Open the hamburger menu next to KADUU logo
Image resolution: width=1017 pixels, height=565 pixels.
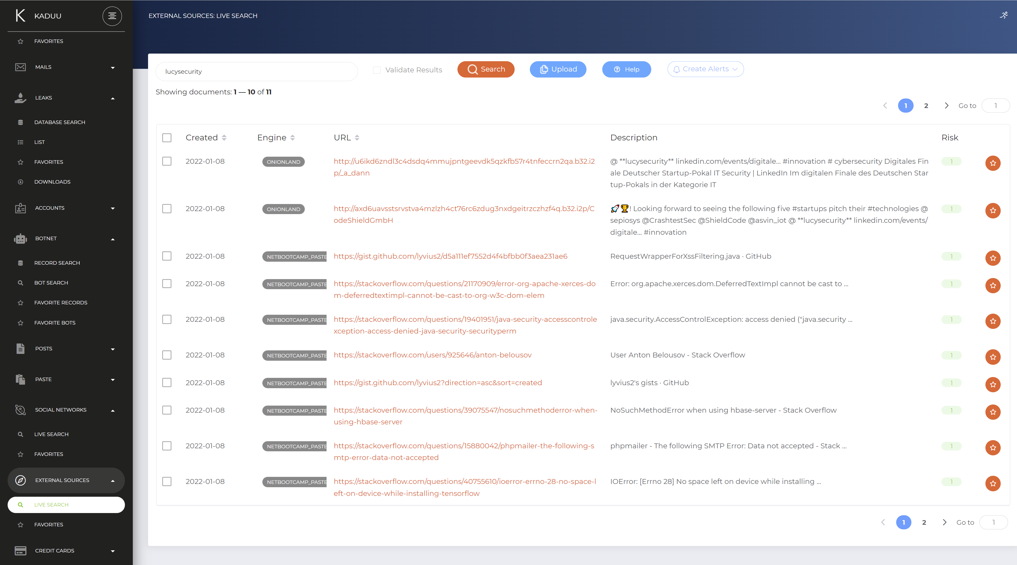tap(112, 16)
